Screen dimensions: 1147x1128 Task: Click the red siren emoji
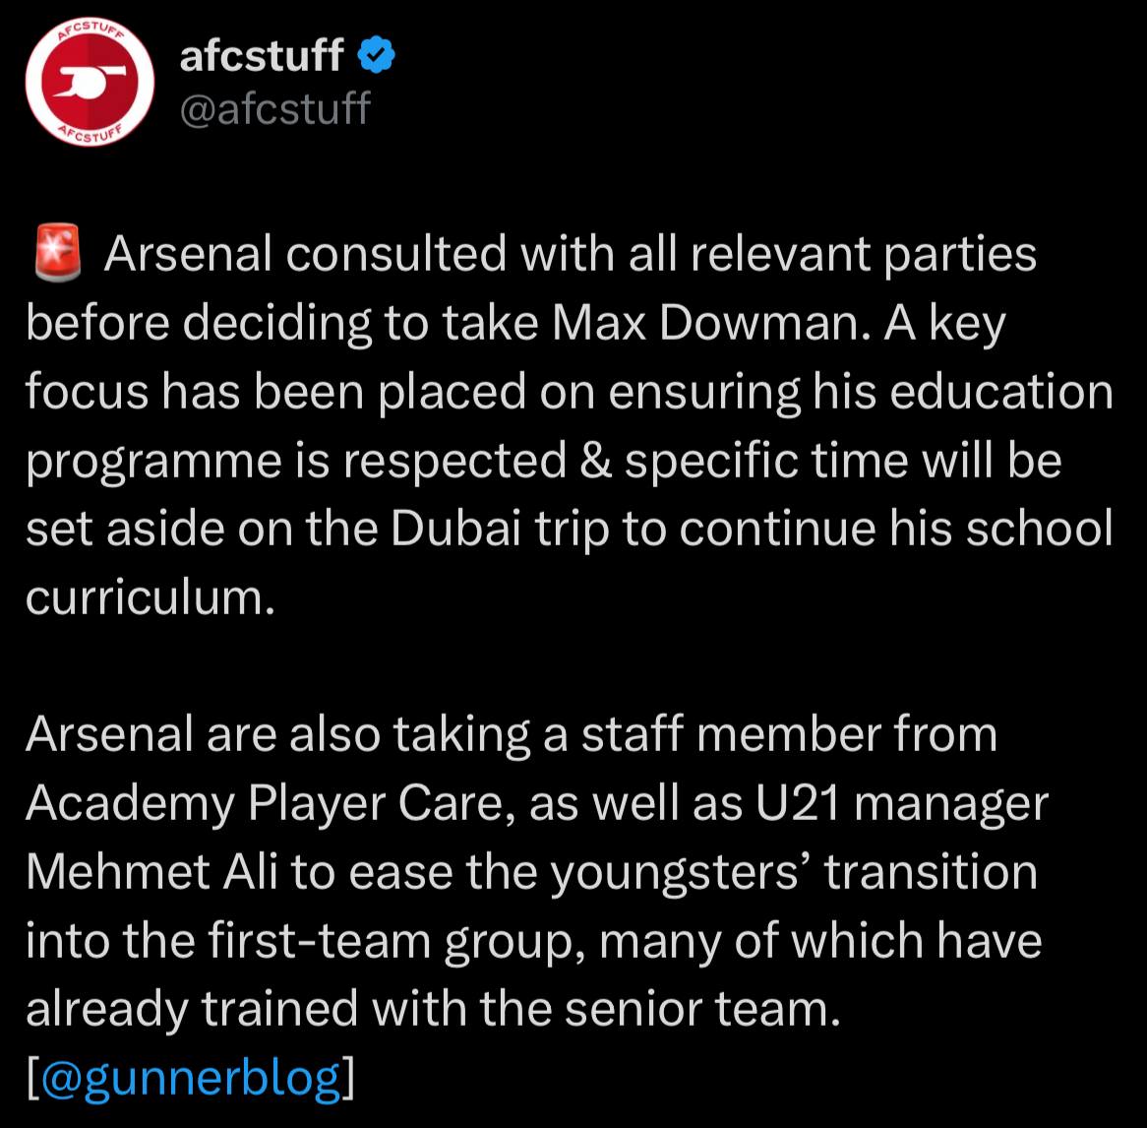(x=57, y=255)
